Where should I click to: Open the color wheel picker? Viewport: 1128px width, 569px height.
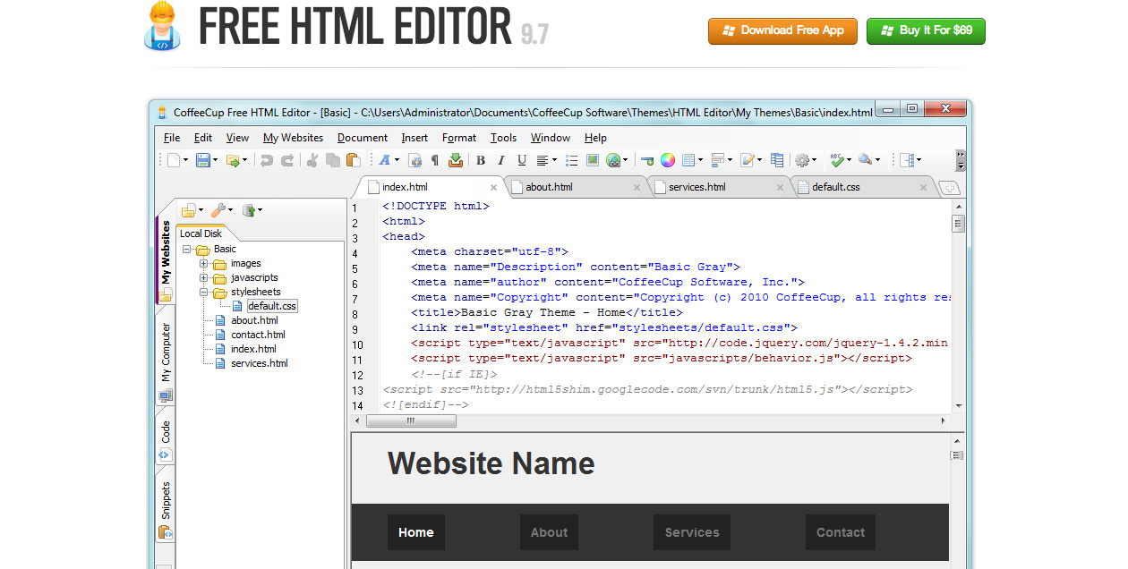668,160
